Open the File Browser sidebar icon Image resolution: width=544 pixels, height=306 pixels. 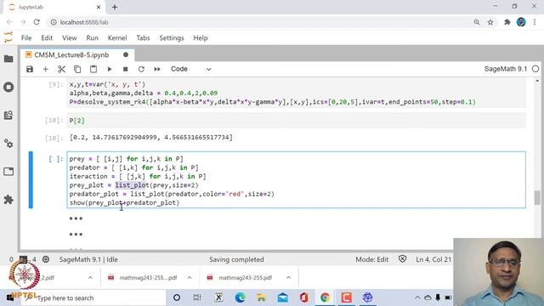click(8, 59)
